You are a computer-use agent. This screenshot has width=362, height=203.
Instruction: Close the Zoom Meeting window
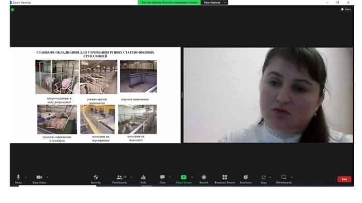(348, 3)
